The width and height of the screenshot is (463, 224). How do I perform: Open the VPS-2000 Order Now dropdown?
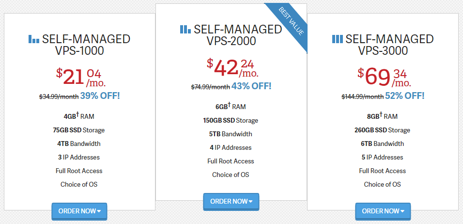pos(231,202)
